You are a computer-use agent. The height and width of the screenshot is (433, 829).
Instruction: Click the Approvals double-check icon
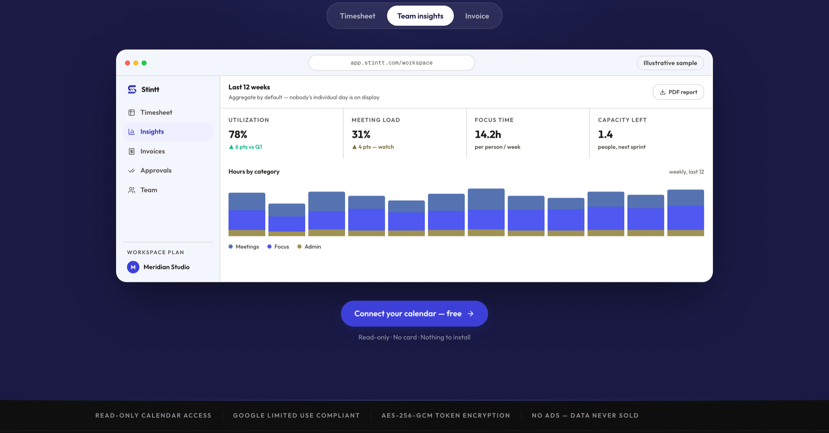click(x=132, y=171)
